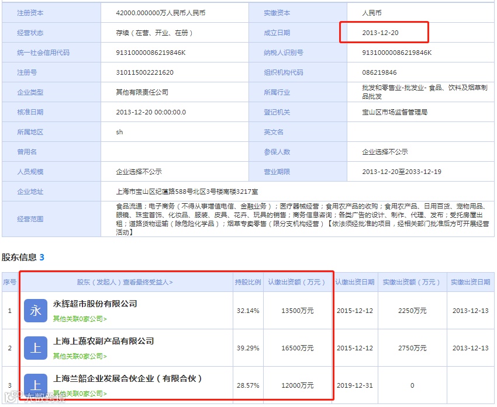This screenshot has width=497, height=407.
Task: Select the founding date 2013-12-20
Action: pyautogui.click(x=381, y=33)
